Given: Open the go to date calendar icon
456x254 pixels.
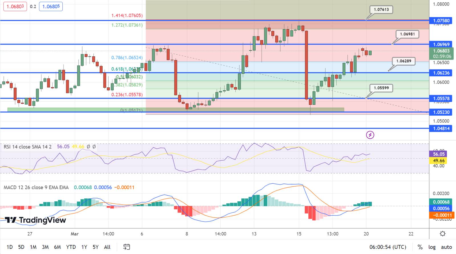Looking at the screenshot, I should [x=127, y=247].
